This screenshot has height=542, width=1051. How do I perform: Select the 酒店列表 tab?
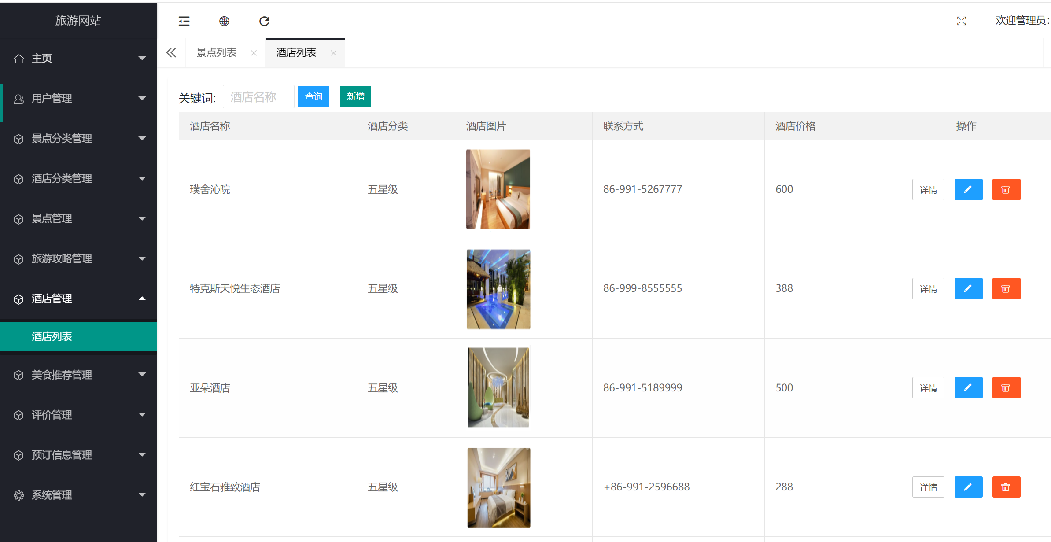click(x=296, y=53)
